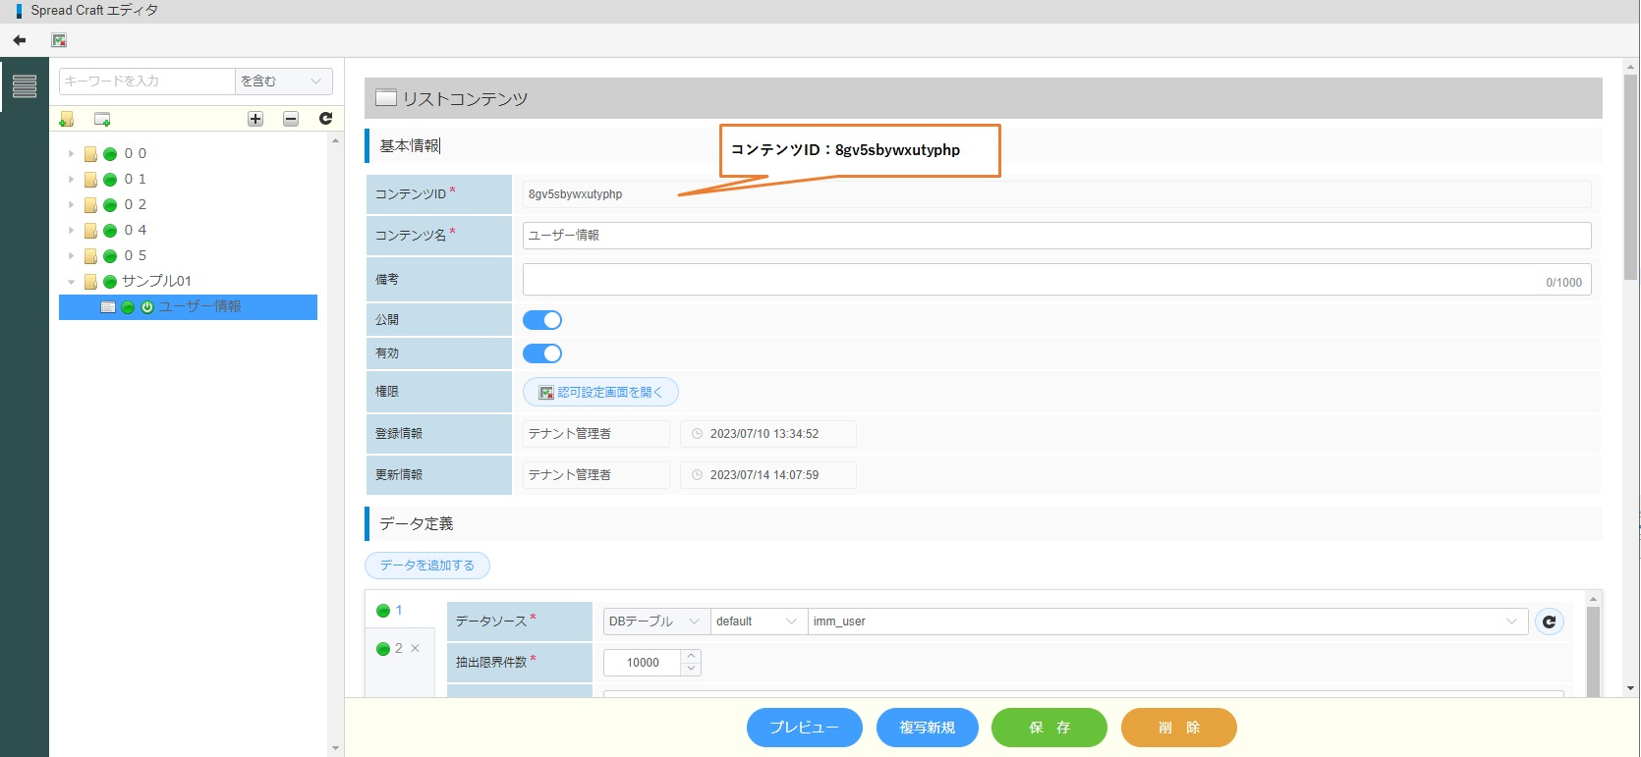This screenshot has height=757, width=1641.
Task: Click the コンテンツ名 input field
Action: 1056,236
